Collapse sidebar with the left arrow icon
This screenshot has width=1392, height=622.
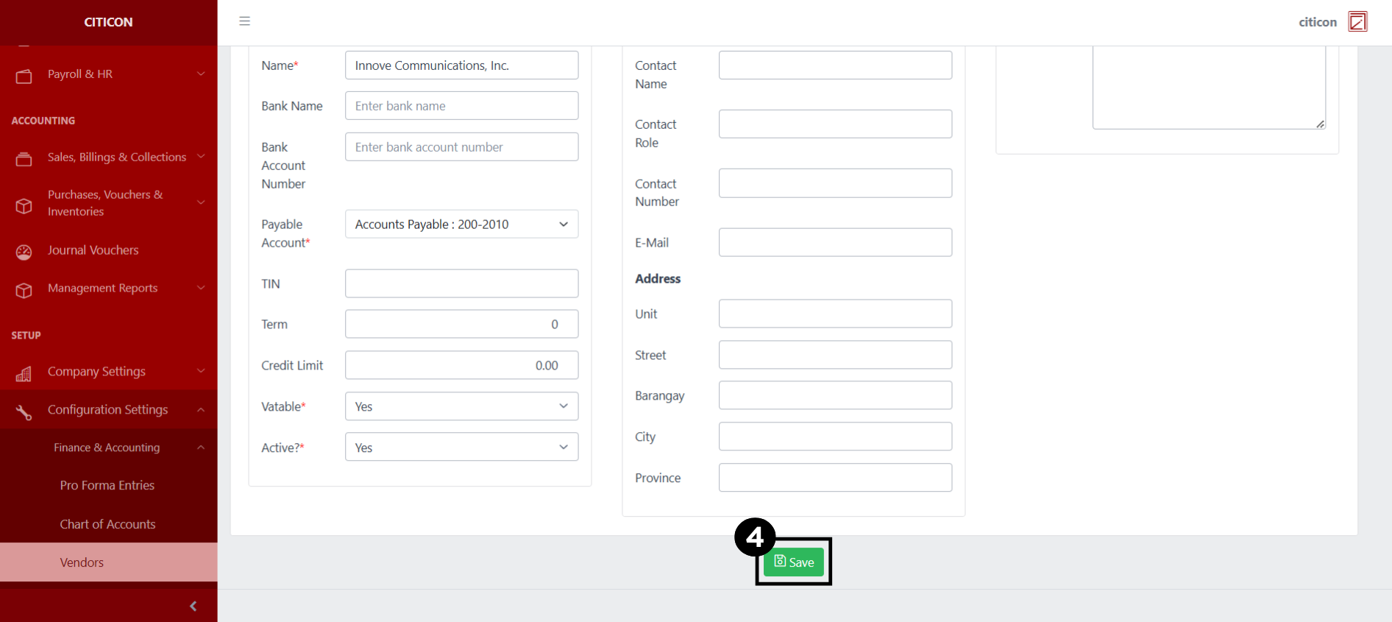pyautogui.click(x=193, y=606)
